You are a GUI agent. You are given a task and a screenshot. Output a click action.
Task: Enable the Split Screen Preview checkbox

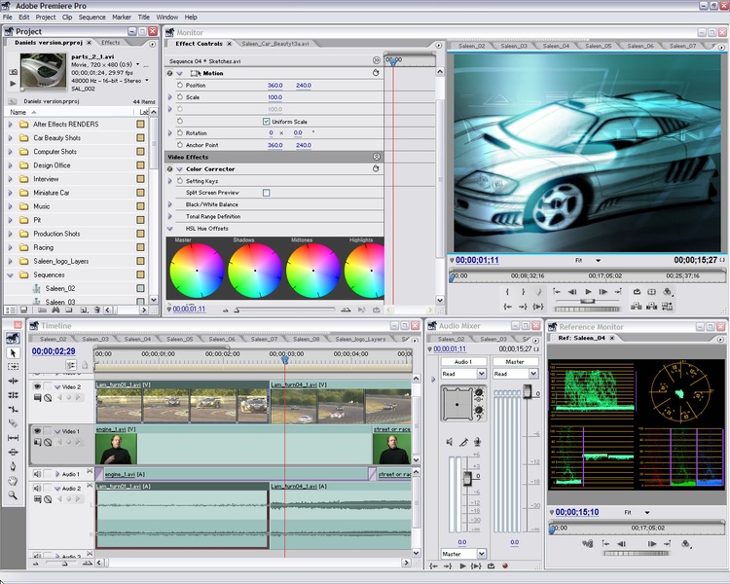tap(266, 193)
